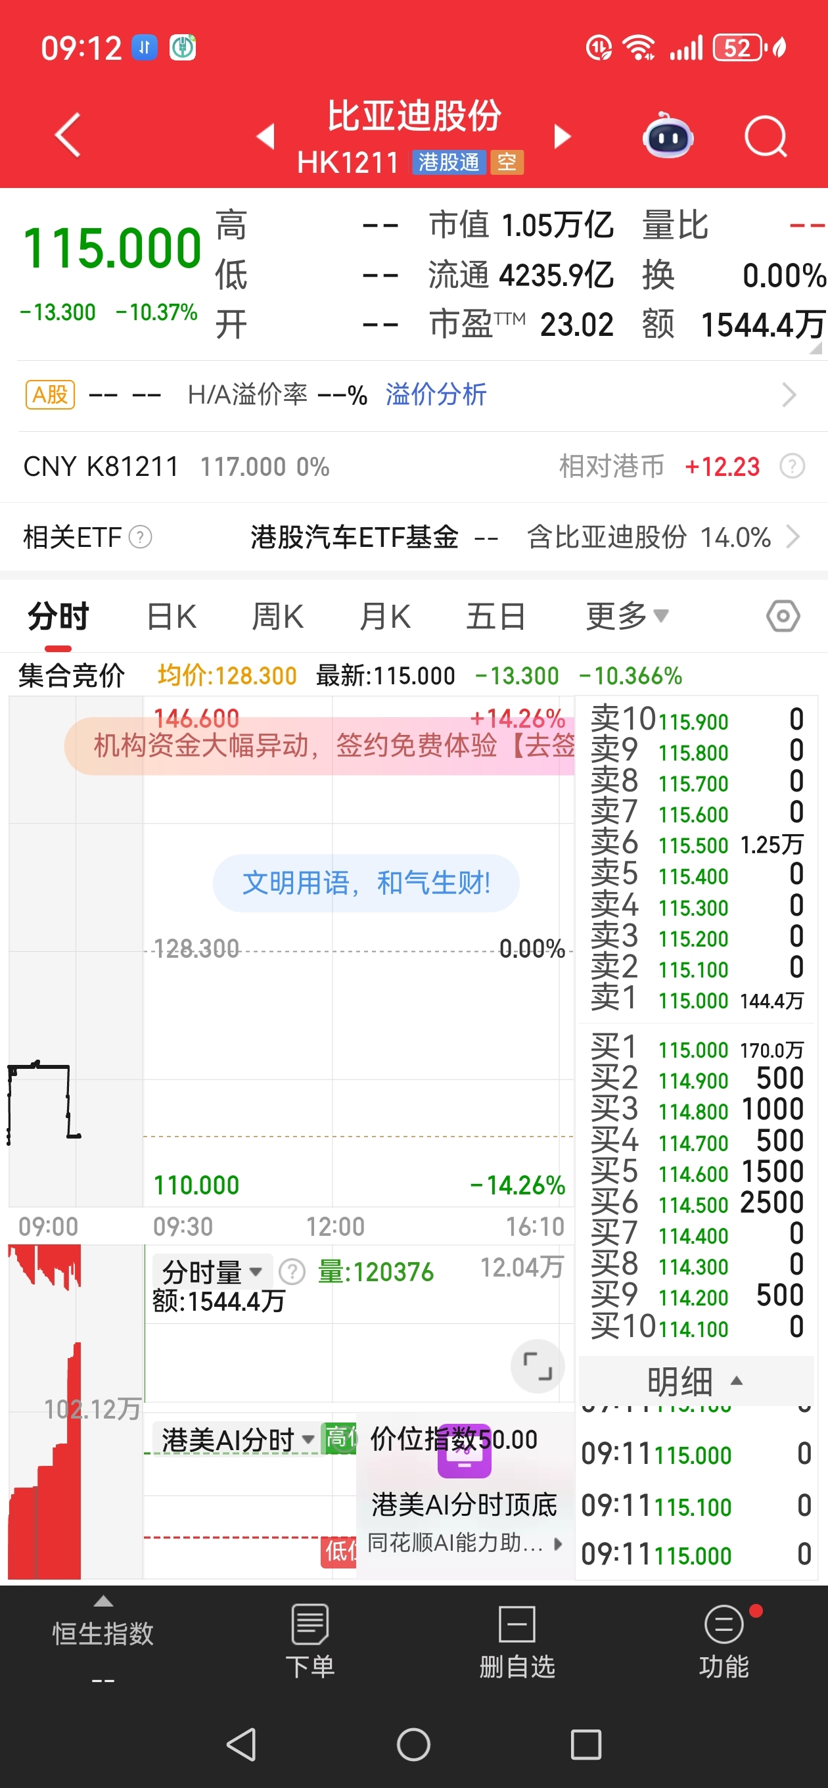
Task: Switch to previous stock with left triangle
Action: 266,136
